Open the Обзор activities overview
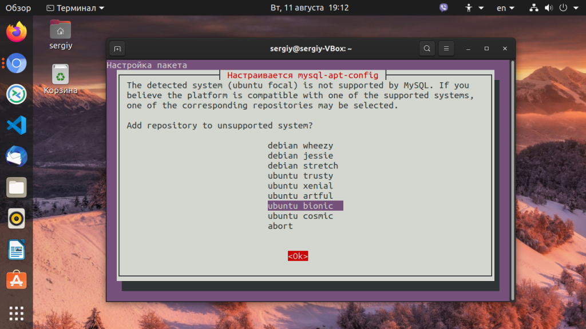586x329 pixels. 18,8
